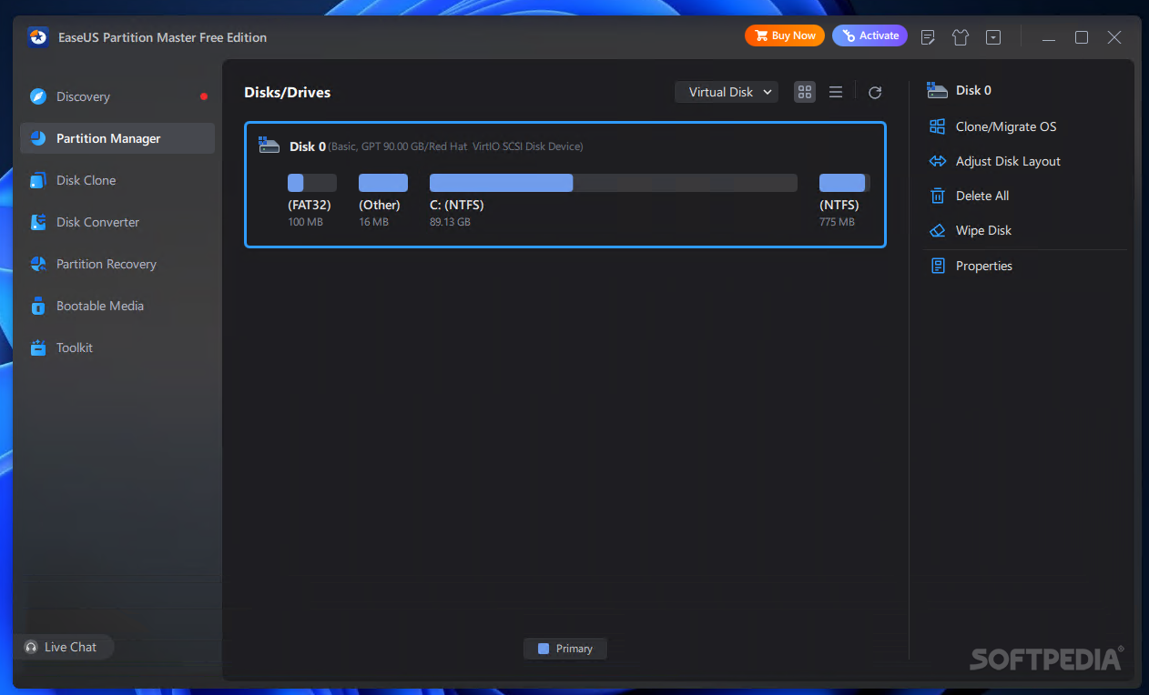Select Partition Manager in sidebar
This screenshot has height=695, width=1149.
(117, 138)
